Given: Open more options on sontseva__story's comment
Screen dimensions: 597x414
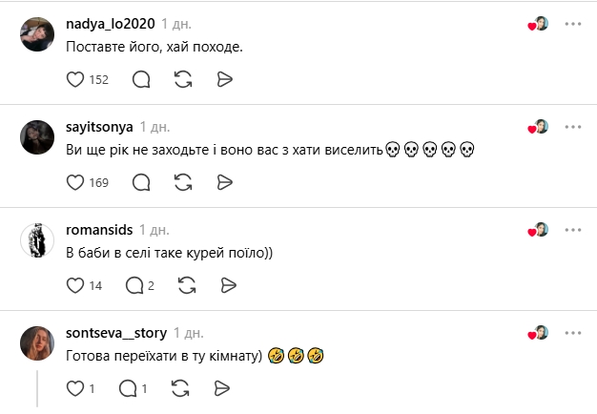Looking at the screenshot, I should point(573,333).
